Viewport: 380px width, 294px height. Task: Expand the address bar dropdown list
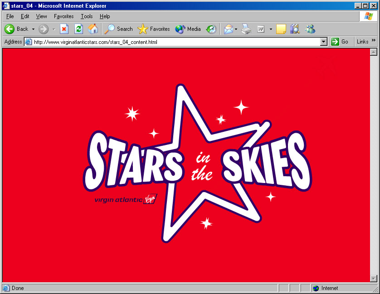click(x=323, y=42)
